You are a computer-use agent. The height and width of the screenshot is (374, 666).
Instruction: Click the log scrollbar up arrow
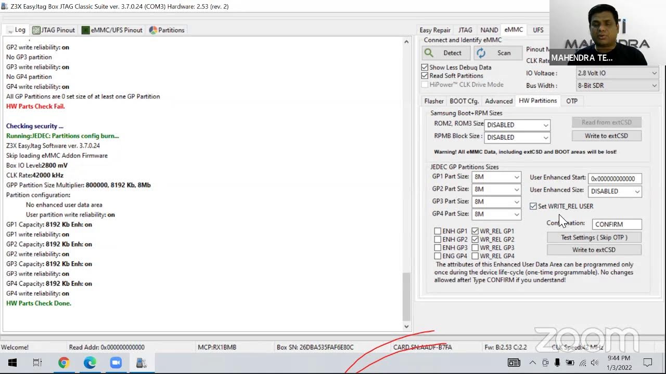point(407,42)
